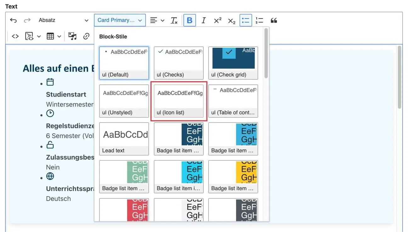The image size is (408, 232).
Task: Toggle the bulleted list button
Action: pos(246,20)
